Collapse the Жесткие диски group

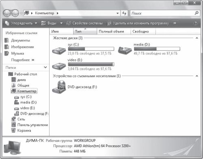197,38
